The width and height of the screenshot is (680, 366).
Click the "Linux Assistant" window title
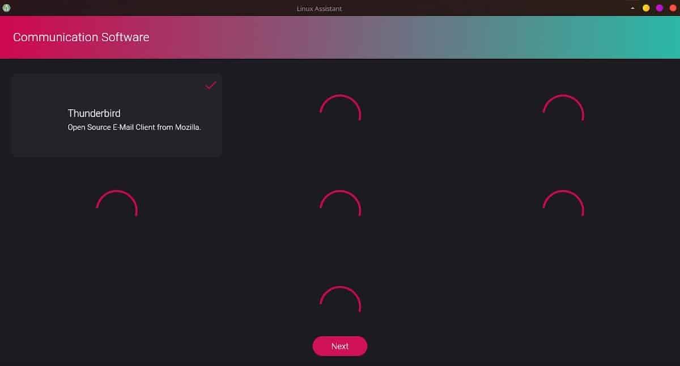[x=319, y=8]
